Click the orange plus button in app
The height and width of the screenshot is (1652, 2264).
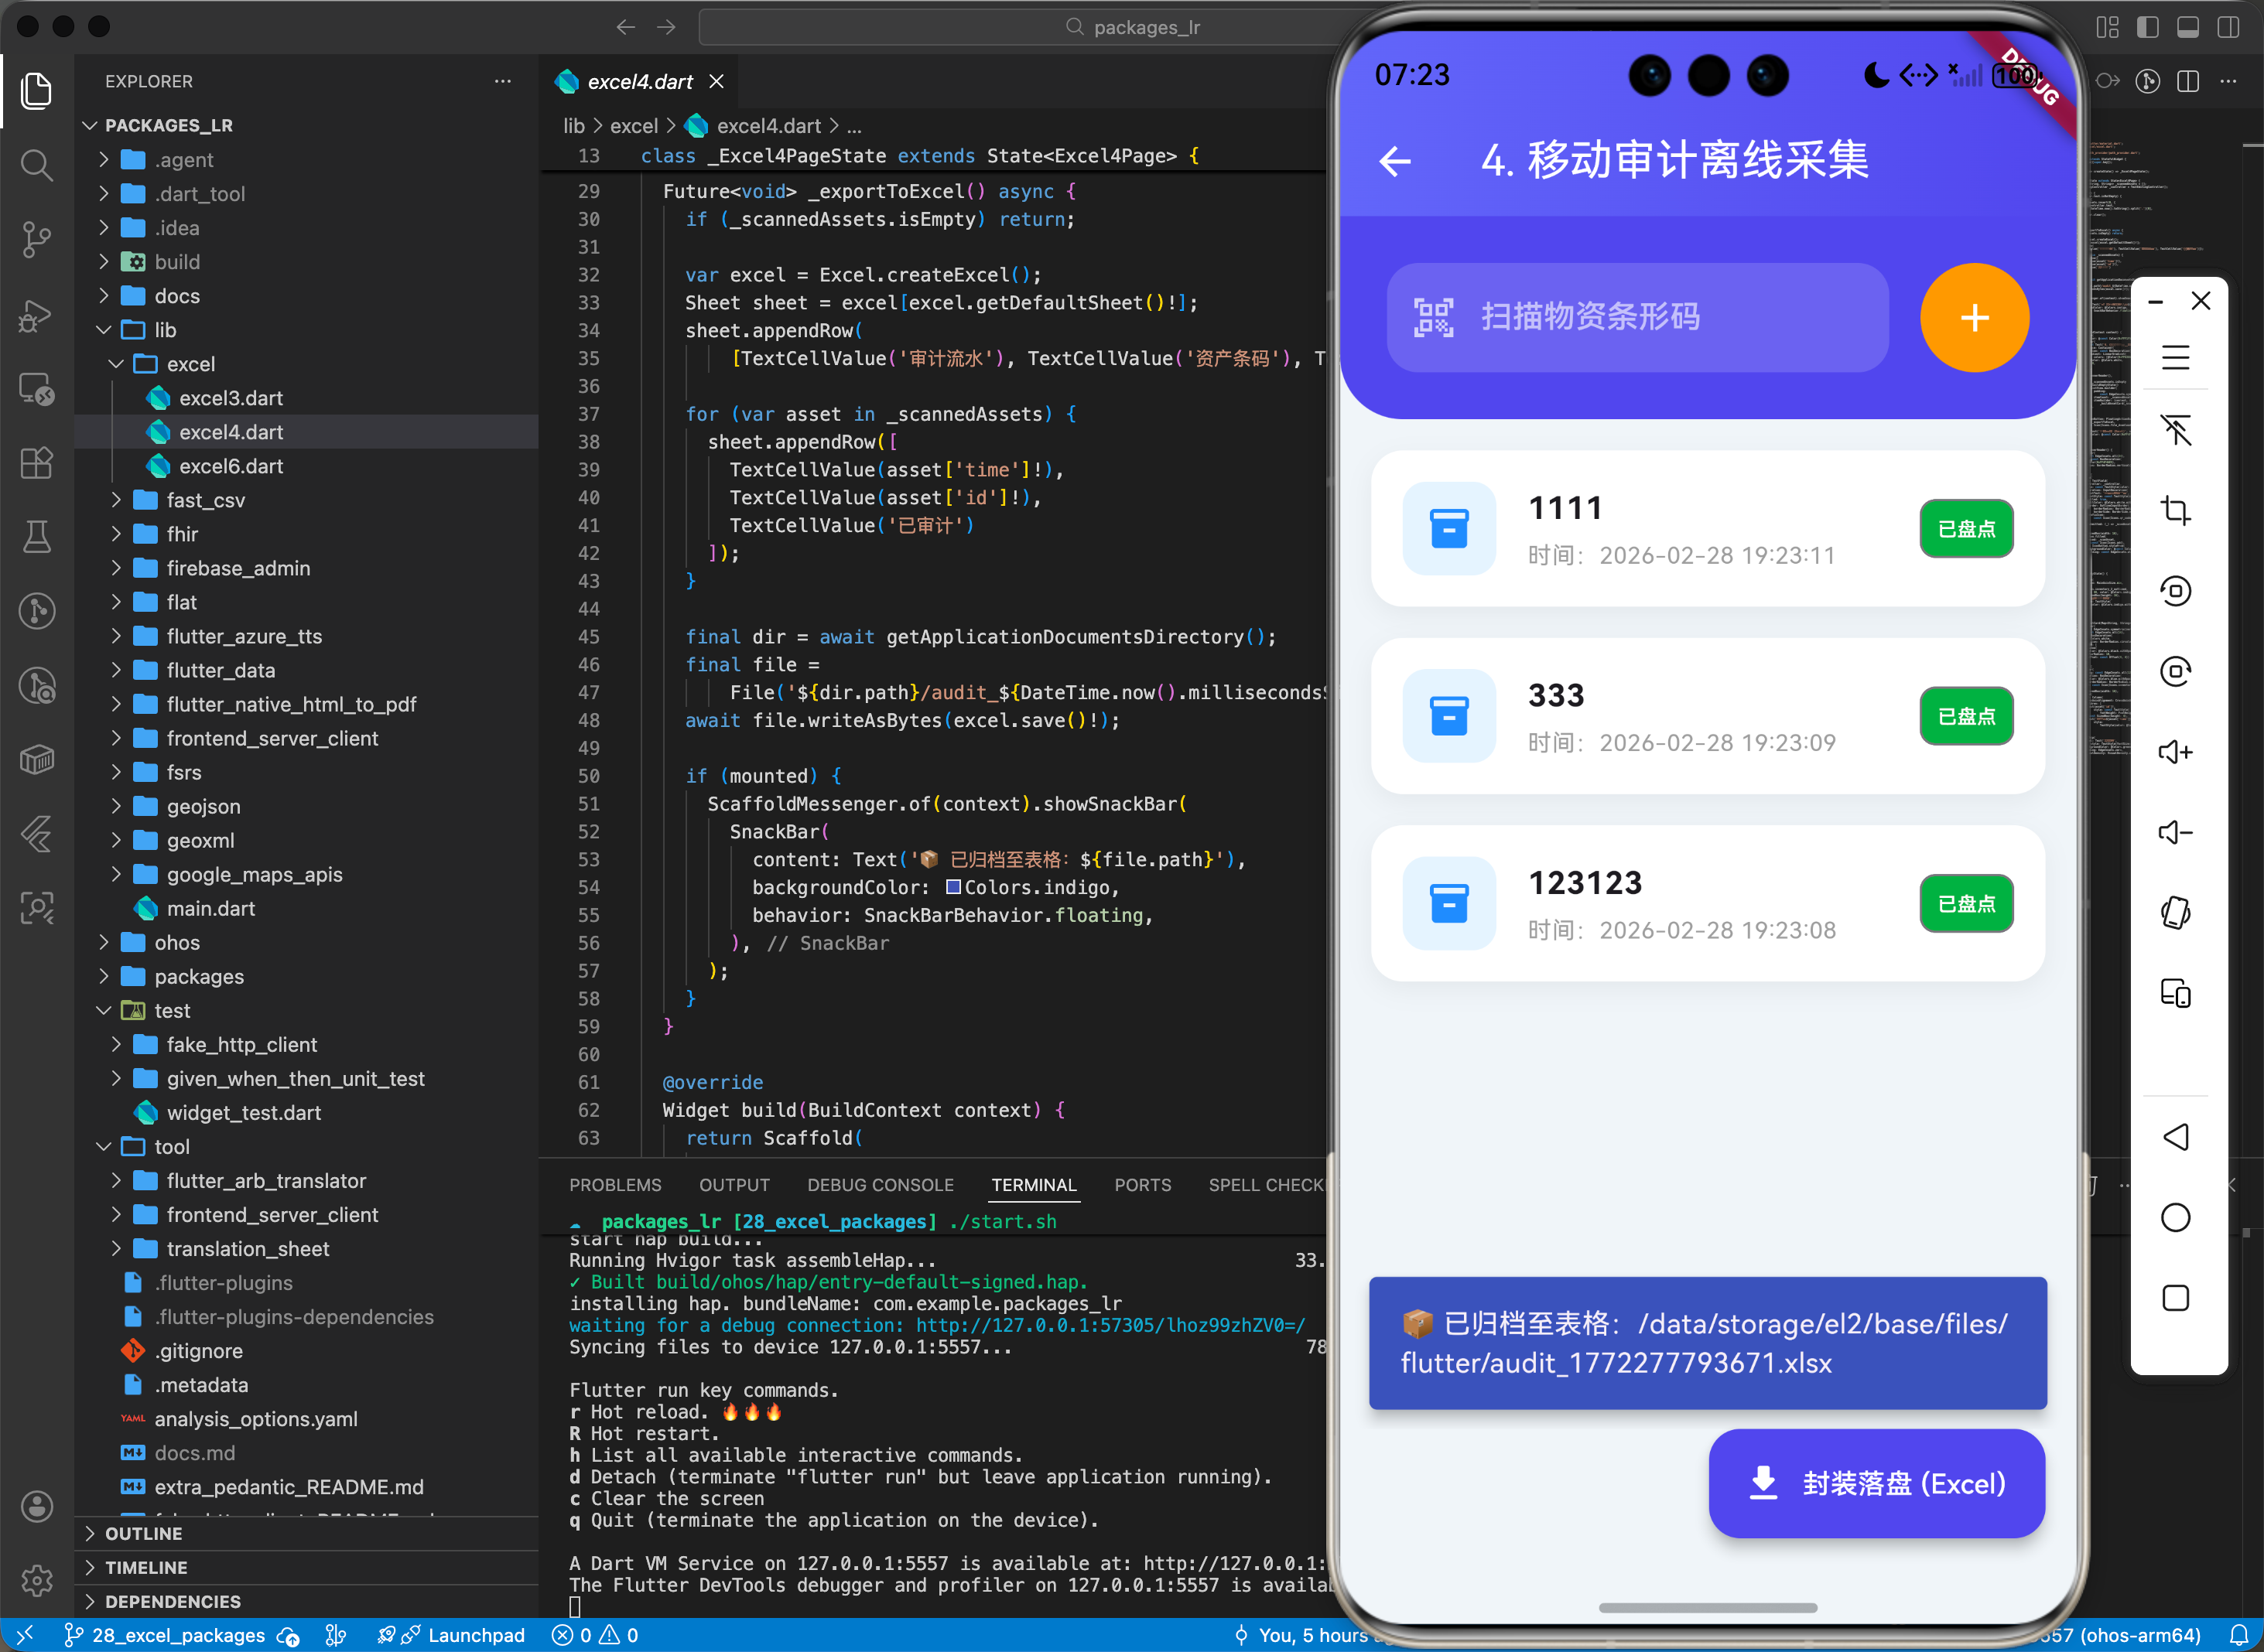coord(1973,318)
